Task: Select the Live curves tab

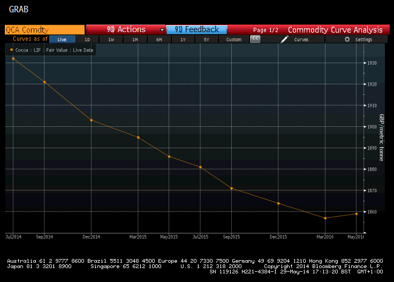Action: click(62, 40)
